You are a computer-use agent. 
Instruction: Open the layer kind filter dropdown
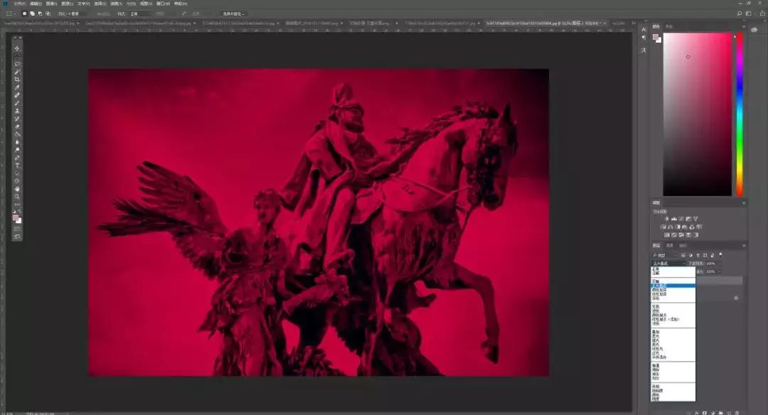tap(665, 255)
